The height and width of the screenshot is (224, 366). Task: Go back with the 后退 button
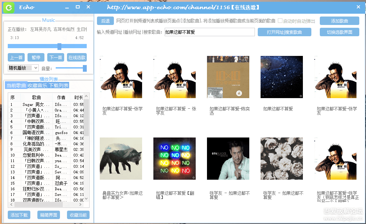[x=105, y=21]
